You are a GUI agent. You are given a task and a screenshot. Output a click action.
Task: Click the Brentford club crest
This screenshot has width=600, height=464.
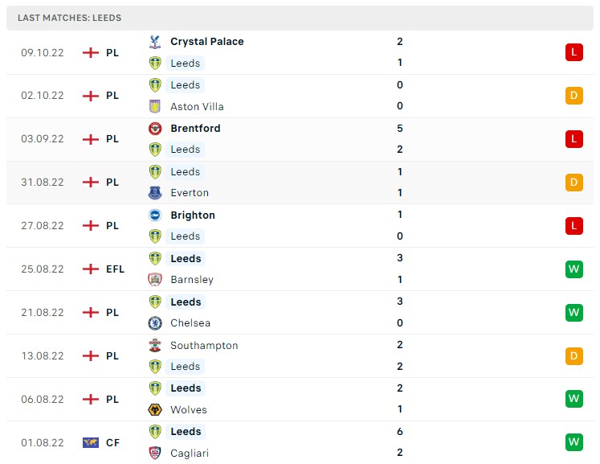coord(155,129)
